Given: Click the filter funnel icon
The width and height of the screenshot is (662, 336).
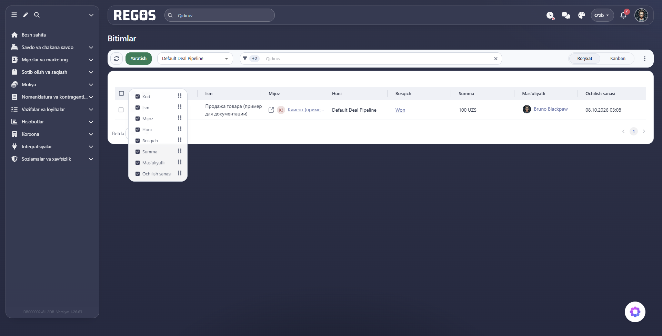Looking at the screenshot, I should tap(245, 59).
